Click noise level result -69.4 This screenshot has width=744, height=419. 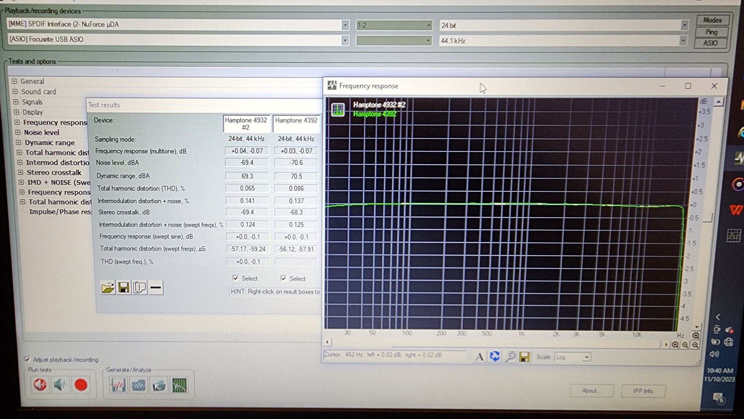click(x=247, y=162)
